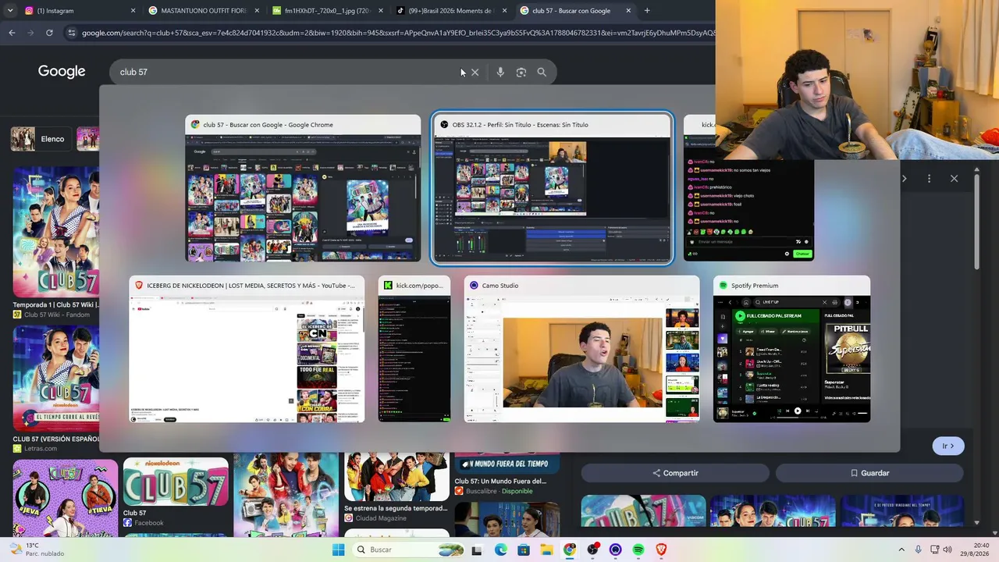Search by voice in Google search bar
This screenshot has width=999, height=562.
coord(500,72)
